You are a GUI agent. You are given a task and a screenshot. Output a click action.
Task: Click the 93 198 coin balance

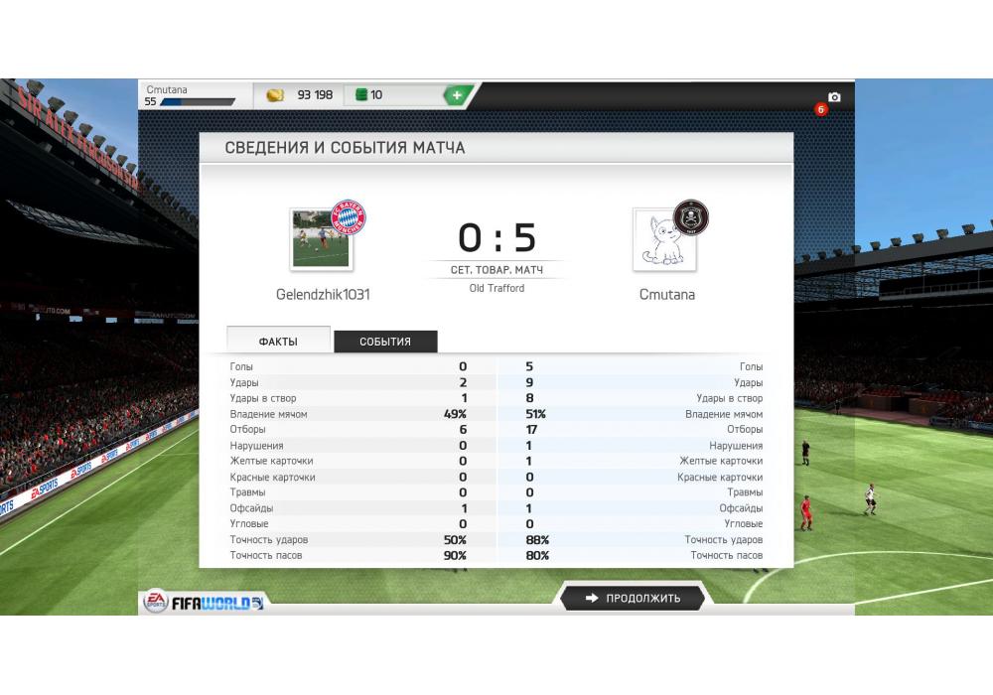315,95
